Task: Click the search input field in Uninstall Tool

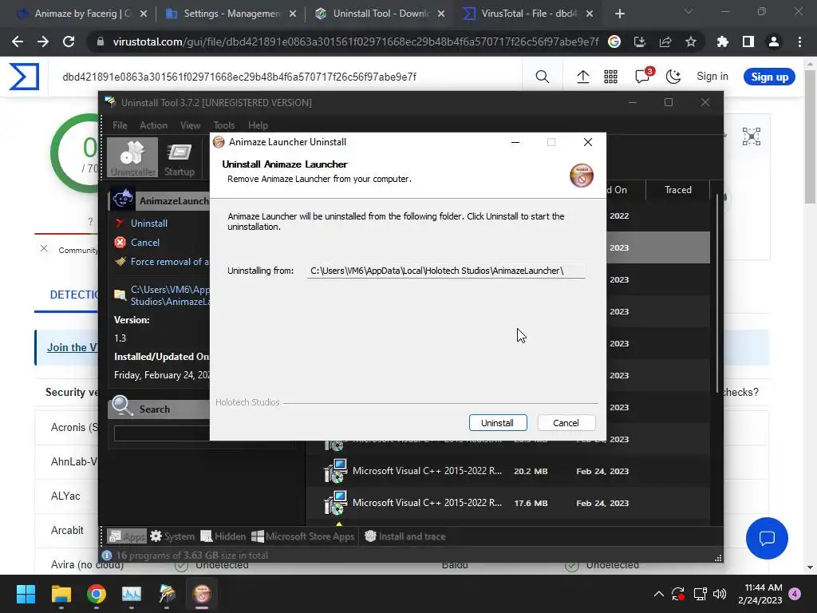Action: pos(162,433)
